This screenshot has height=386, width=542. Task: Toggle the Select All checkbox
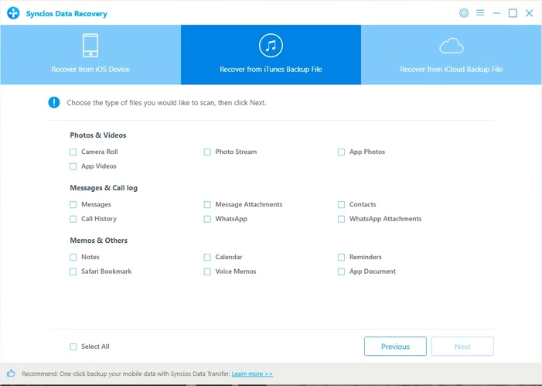click(73, 347)
